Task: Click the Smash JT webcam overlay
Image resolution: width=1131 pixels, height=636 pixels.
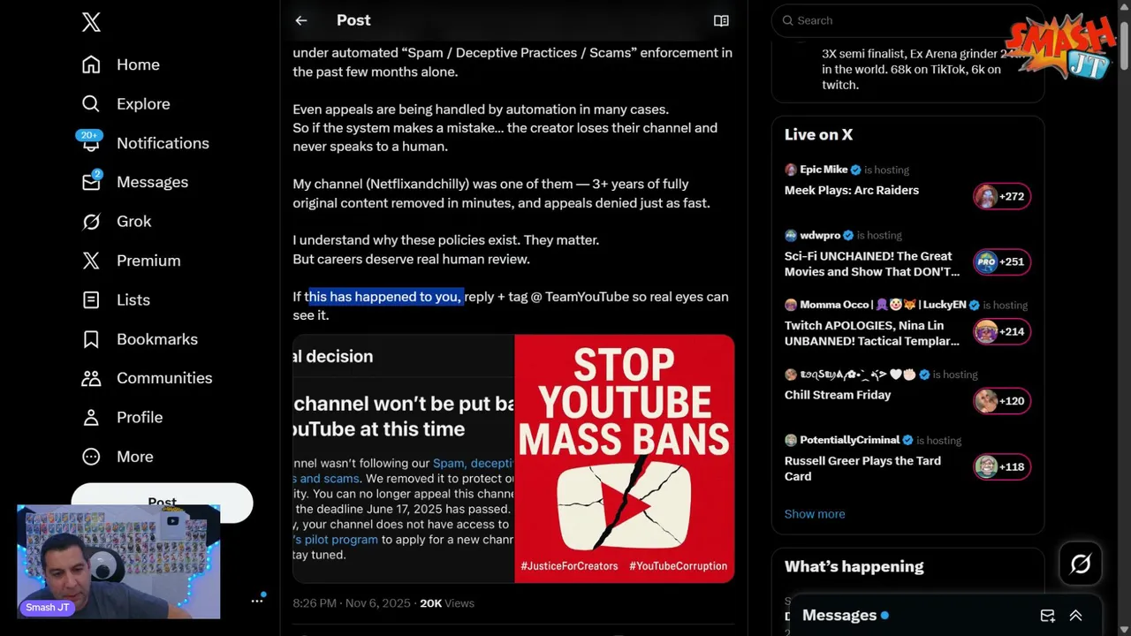Action: [118, 561]
